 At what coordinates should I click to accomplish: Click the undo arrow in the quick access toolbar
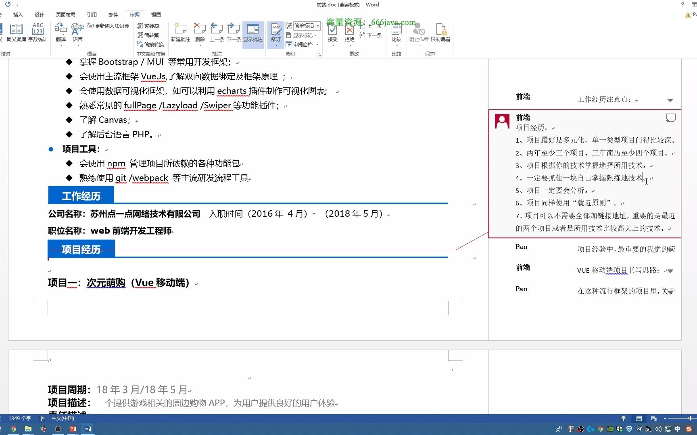8,4
